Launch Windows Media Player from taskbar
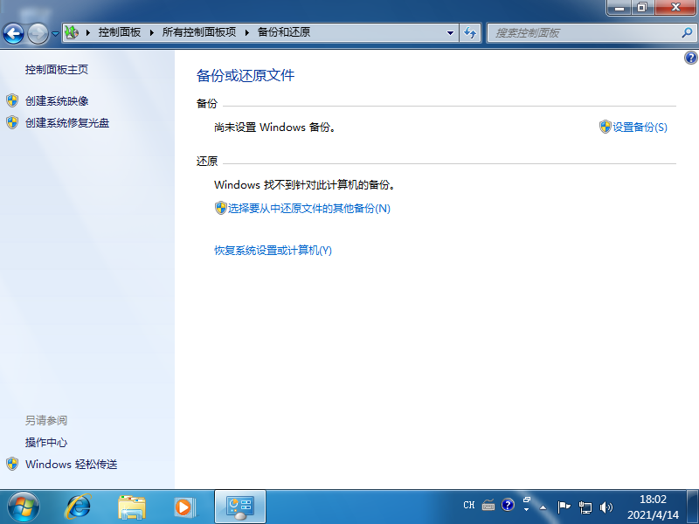The height and width of the screenshot is (524, 699). coord(184,507)
